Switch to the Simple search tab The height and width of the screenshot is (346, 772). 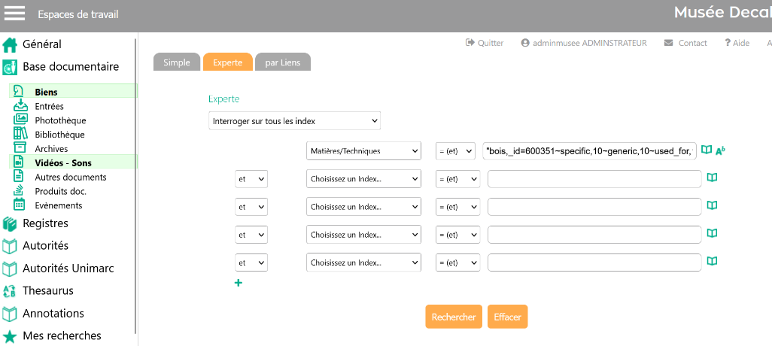click(x=177, y=62)
